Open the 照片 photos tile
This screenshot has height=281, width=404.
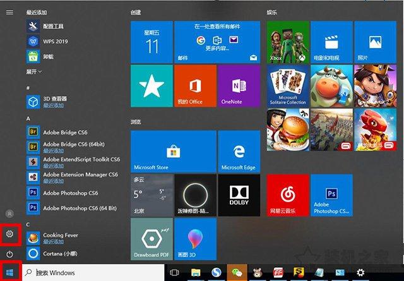(376, 42)
